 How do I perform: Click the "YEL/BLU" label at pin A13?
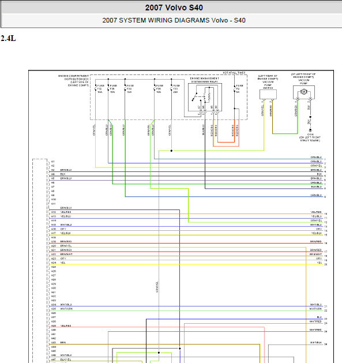click(66, 216)
